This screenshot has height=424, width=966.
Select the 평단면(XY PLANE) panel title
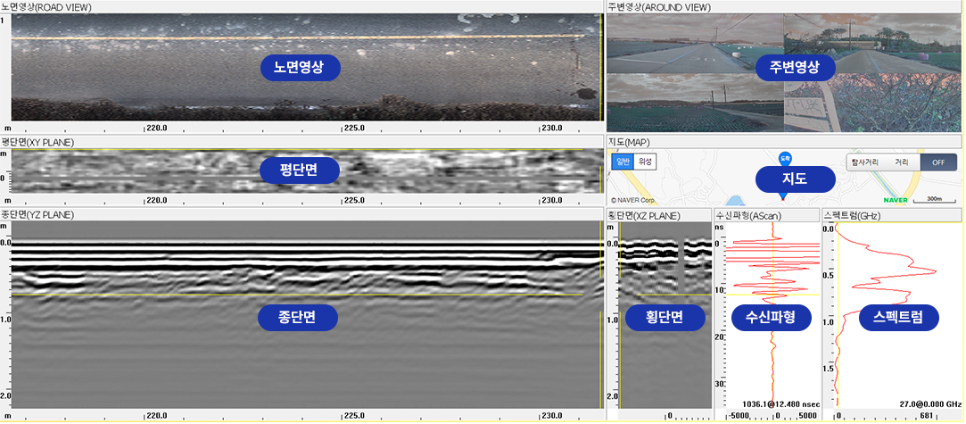[37, 142]
